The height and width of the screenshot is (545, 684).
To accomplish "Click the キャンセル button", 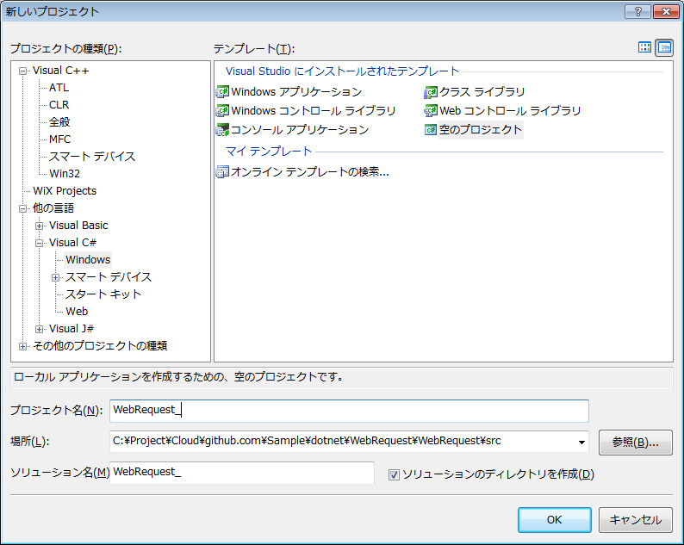I will pos(635,520).
